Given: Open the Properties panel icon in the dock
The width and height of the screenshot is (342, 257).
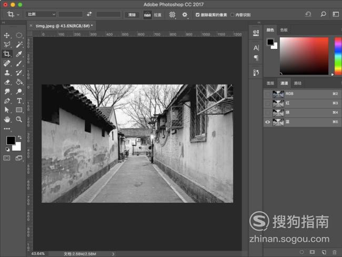Looking at the screenshot, I should click(x=256, y=33).
